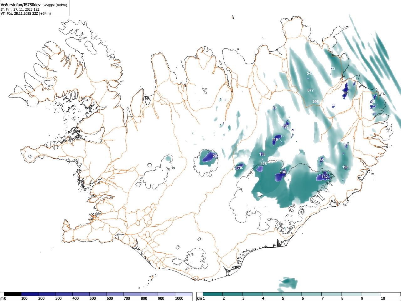The height and width of the screenshot is (301, 401).
Task: Click the 'IT: Fim. 27. 11. 2025 12Z' line
Action: click(20, 9)
